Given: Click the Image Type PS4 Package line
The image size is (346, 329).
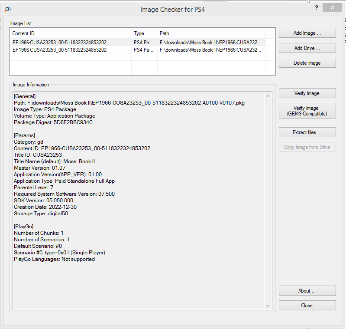Looking at the screenshot, I should click(x=45, y=109).
